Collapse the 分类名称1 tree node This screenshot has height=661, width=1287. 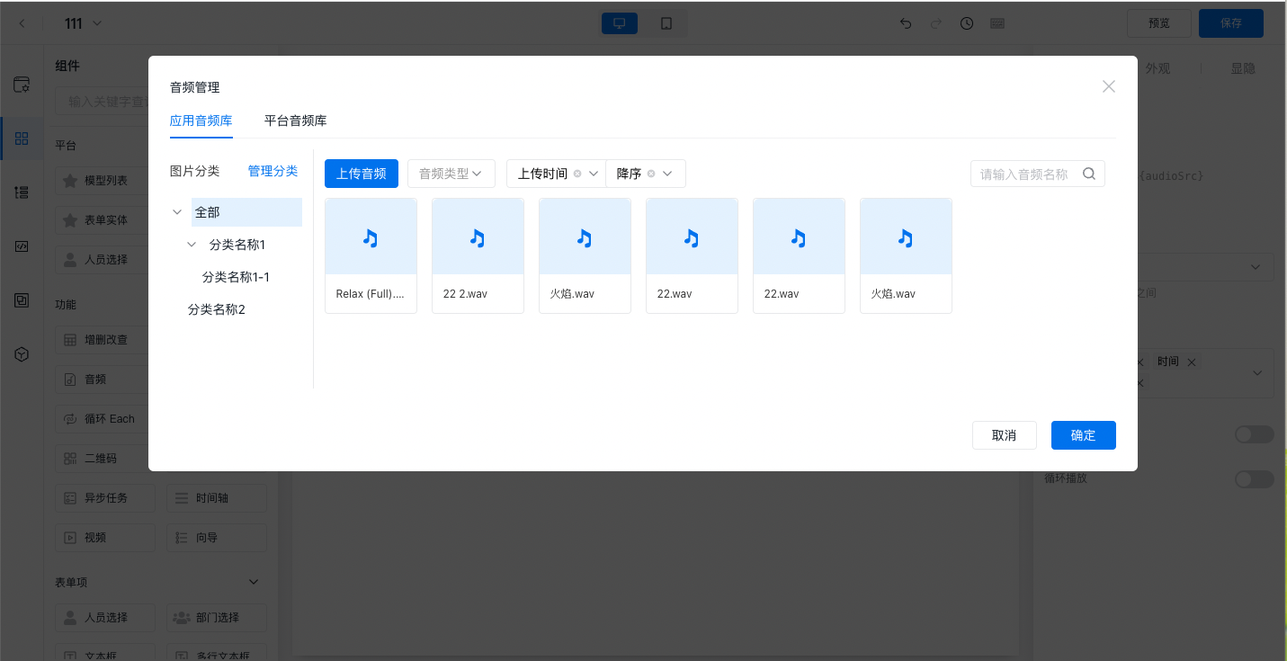click(192, 245)
